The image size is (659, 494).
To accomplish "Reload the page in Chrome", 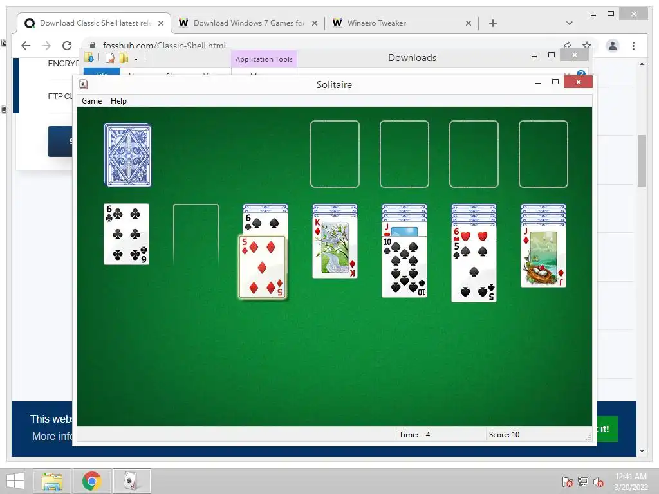I will (x=67, y=46).
